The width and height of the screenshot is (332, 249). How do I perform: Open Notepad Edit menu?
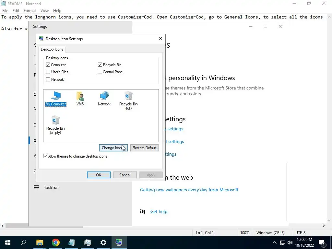coord(16,11)
